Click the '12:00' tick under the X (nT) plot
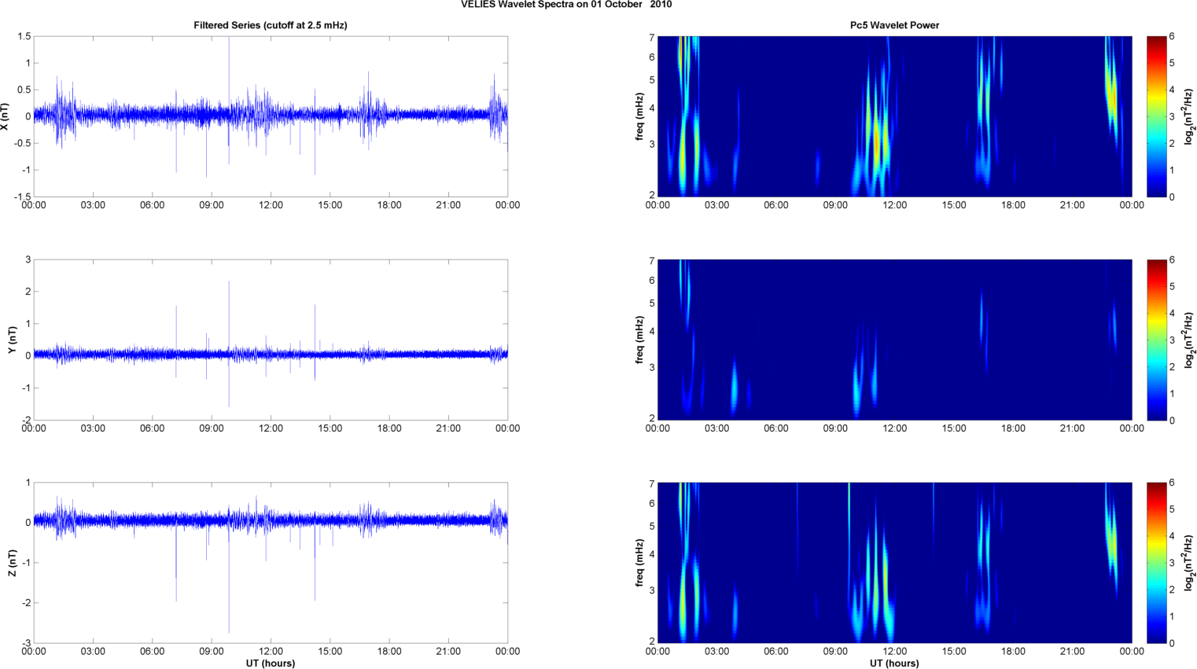 271,205
